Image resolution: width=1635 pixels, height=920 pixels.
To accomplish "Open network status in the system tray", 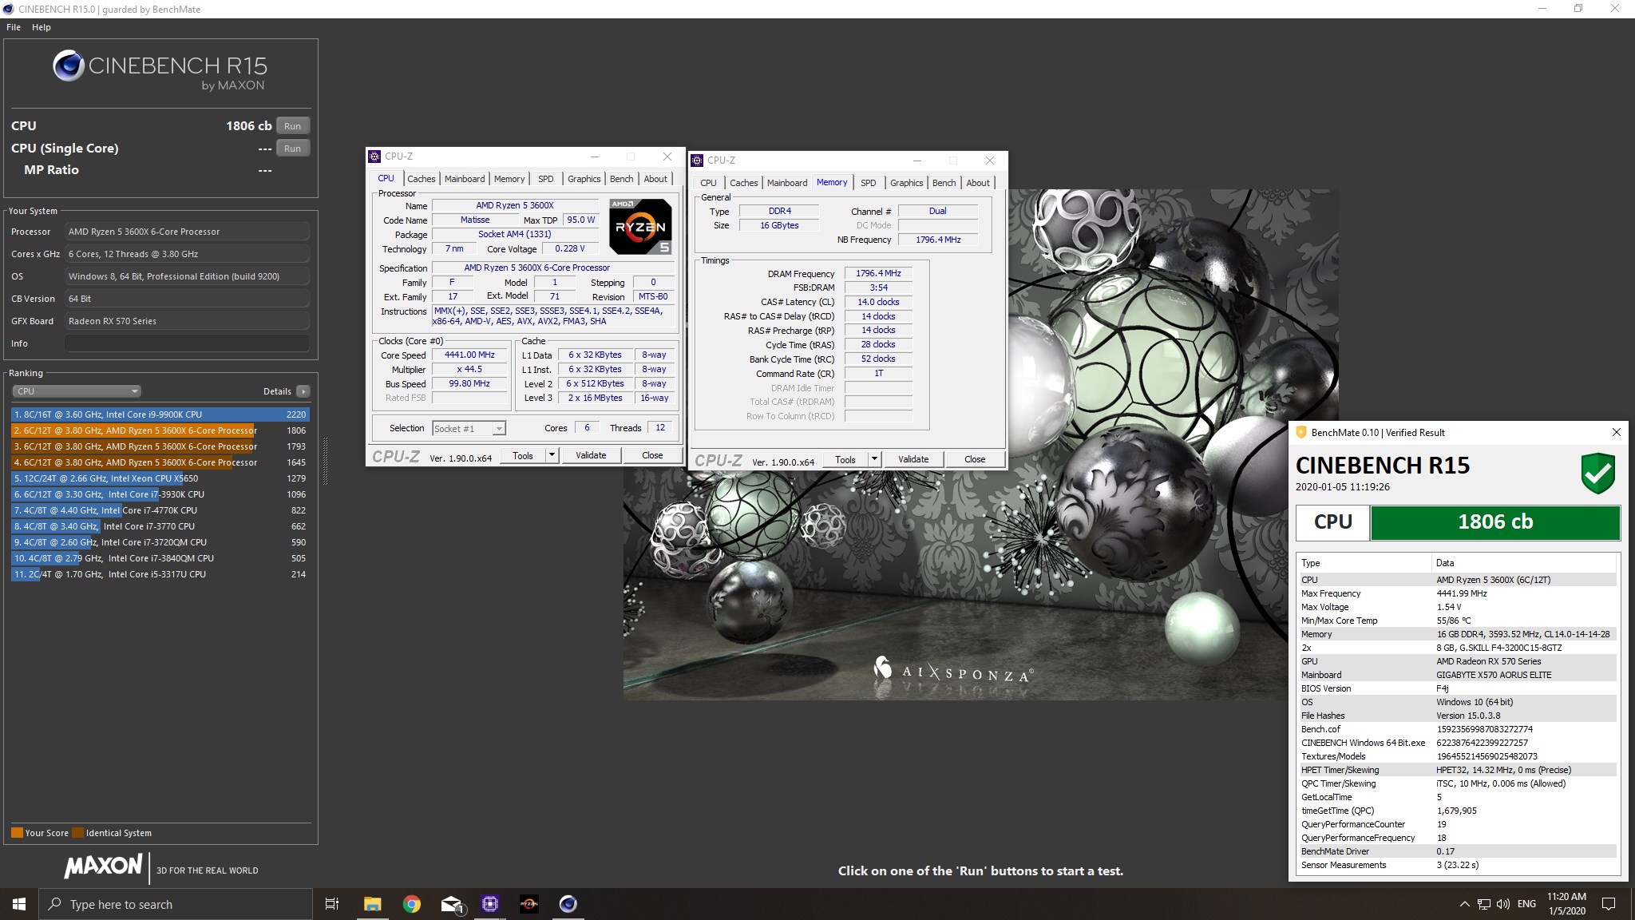I will [1483, 904].
